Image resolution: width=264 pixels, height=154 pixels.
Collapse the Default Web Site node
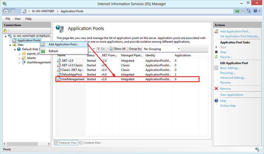(15, 49)
